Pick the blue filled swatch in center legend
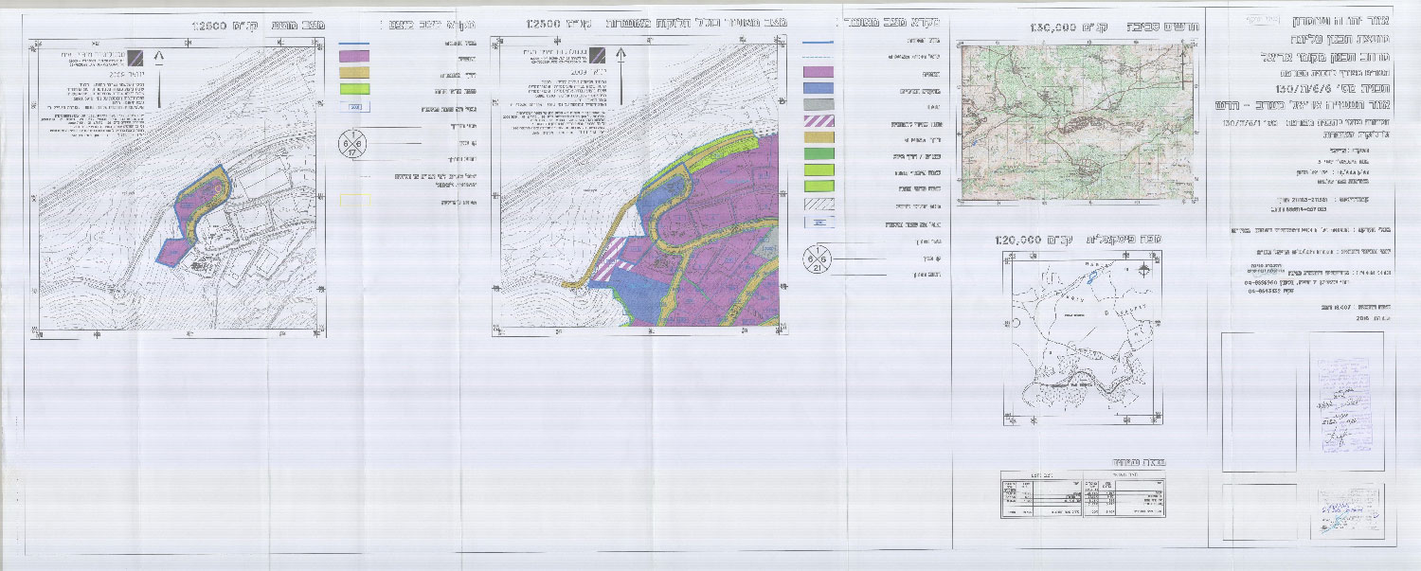The height and width of the screenshot is (571, 1421). click(x=818, y=88)
